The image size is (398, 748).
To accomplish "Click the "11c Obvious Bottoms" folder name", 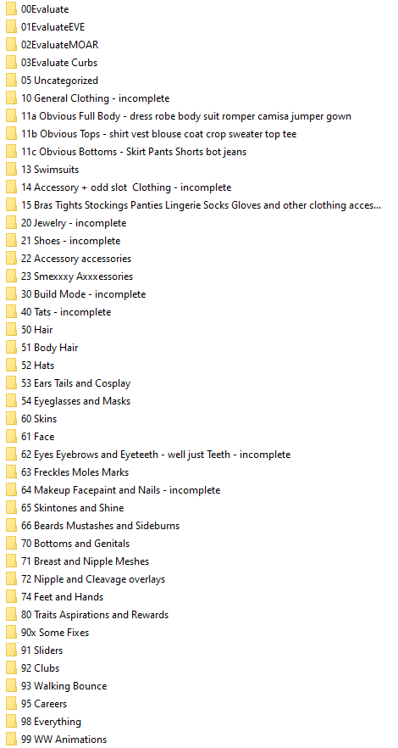I will pyautogui.click(x=134, y=152).
